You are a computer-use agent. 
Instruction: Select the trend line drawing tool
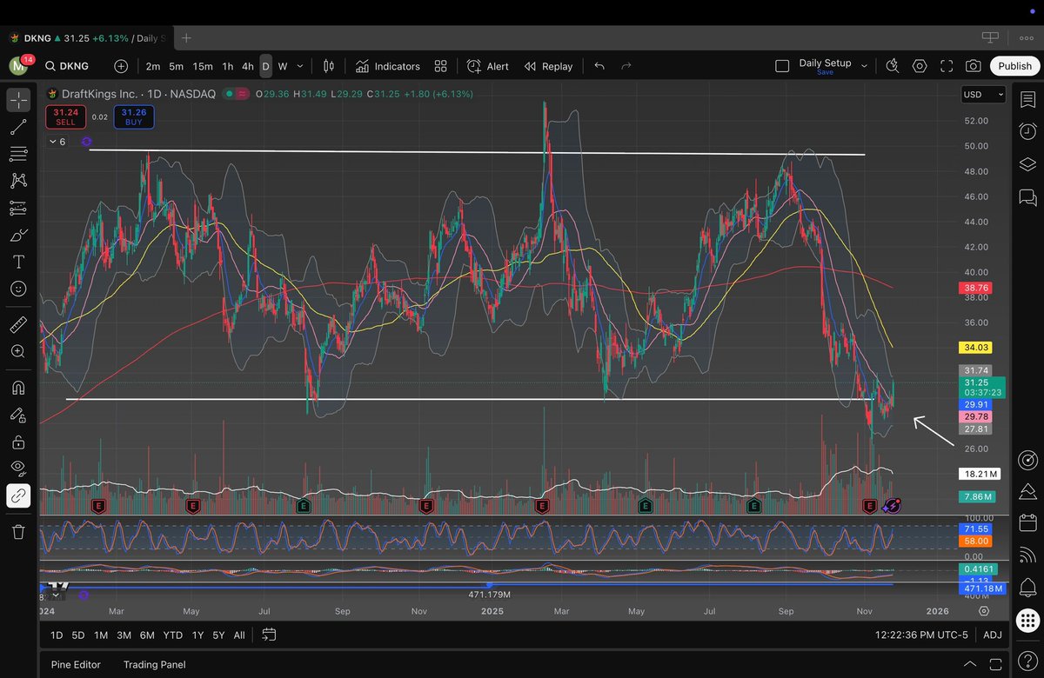click(18, 127)
